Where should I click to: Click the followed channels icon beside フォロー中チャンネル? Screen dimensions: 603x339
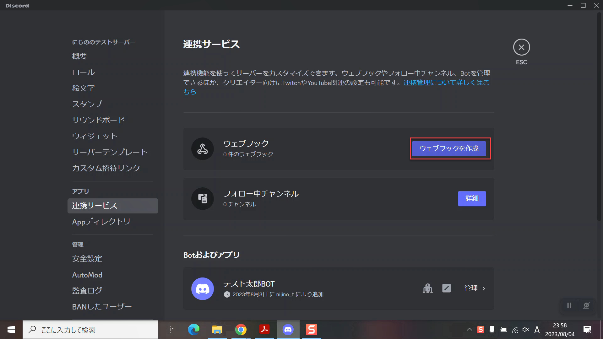(x=203, y=198)
